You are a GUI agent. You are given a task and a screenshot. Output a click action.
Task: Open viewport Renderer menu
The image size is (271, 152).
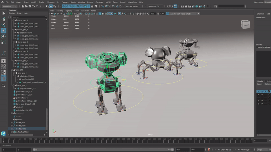click(x=85, y=11)
